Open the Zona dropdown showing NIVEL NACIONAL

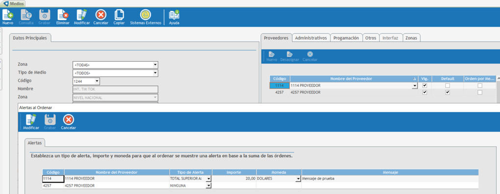click(x=155, y=98)
